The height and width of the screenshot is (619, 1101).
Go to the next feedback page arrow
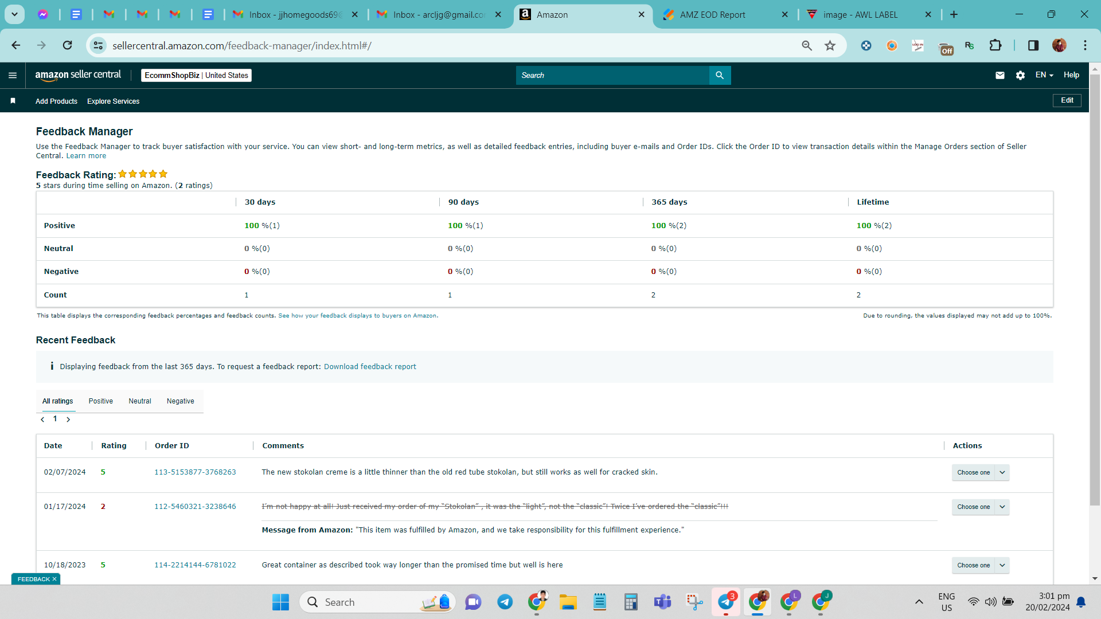tap(68, 420)
